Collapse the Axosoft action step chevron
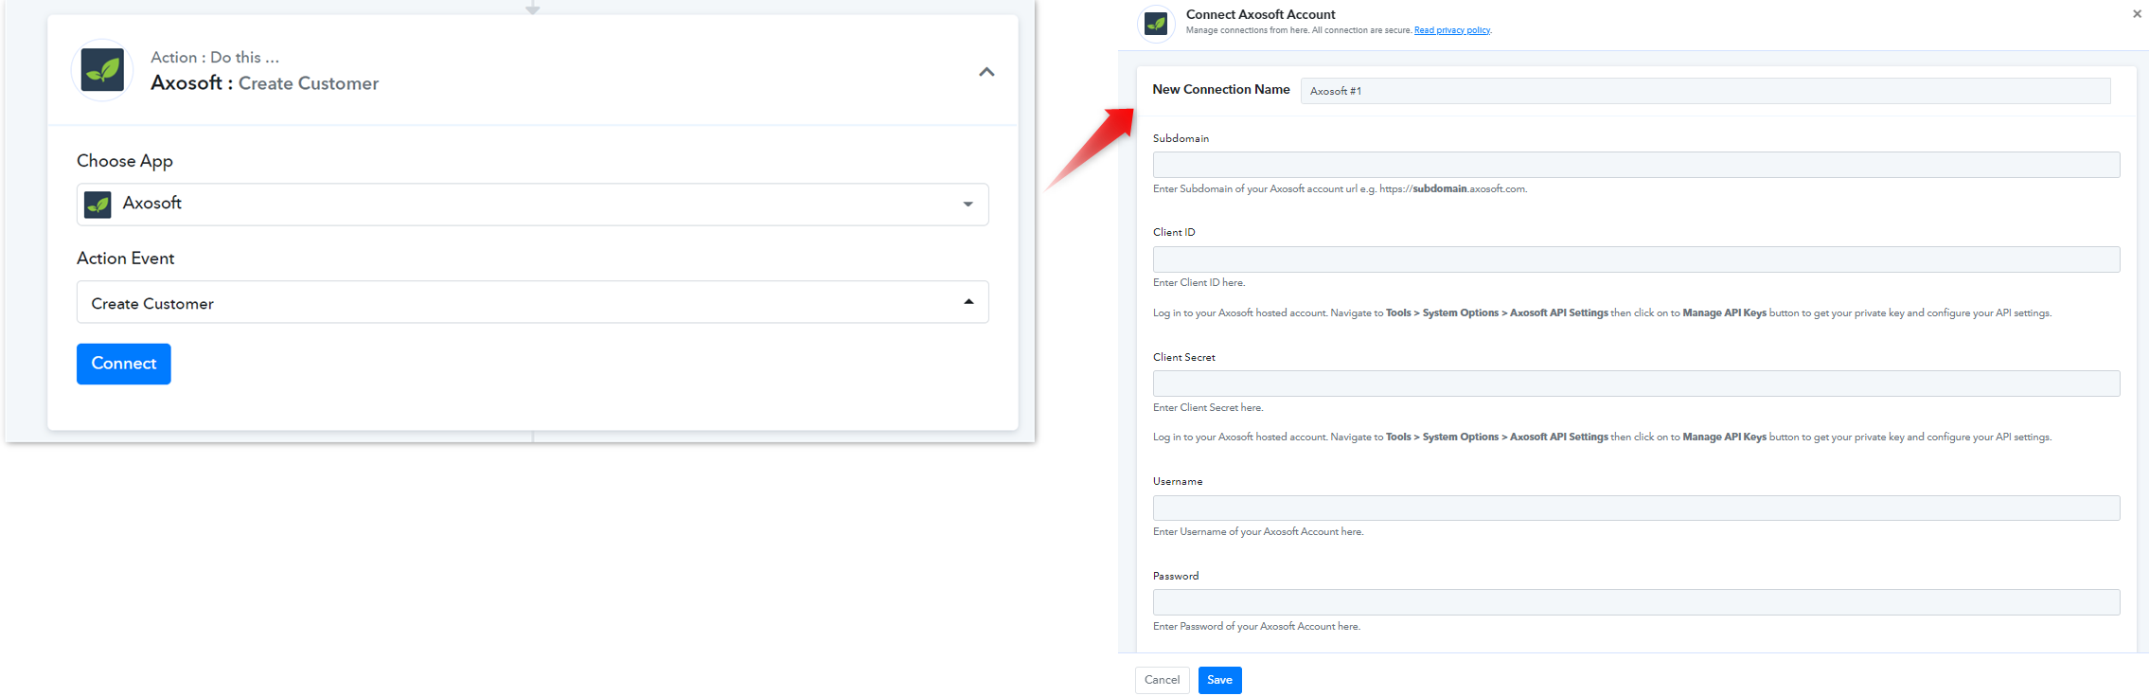The image size is (2149, 696). pyautogui.click(x=986, y=72)
